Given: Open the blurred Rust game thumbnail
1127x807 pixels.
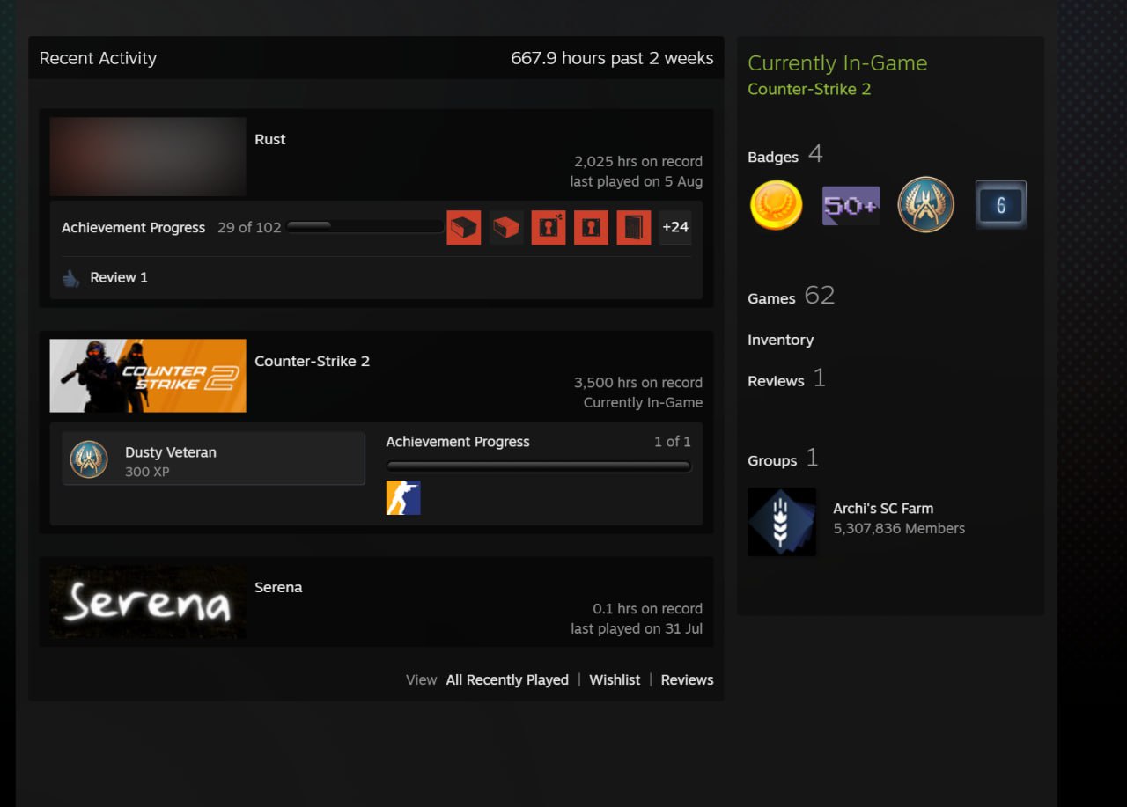Looking at the screenshot, I should (148, 157).
